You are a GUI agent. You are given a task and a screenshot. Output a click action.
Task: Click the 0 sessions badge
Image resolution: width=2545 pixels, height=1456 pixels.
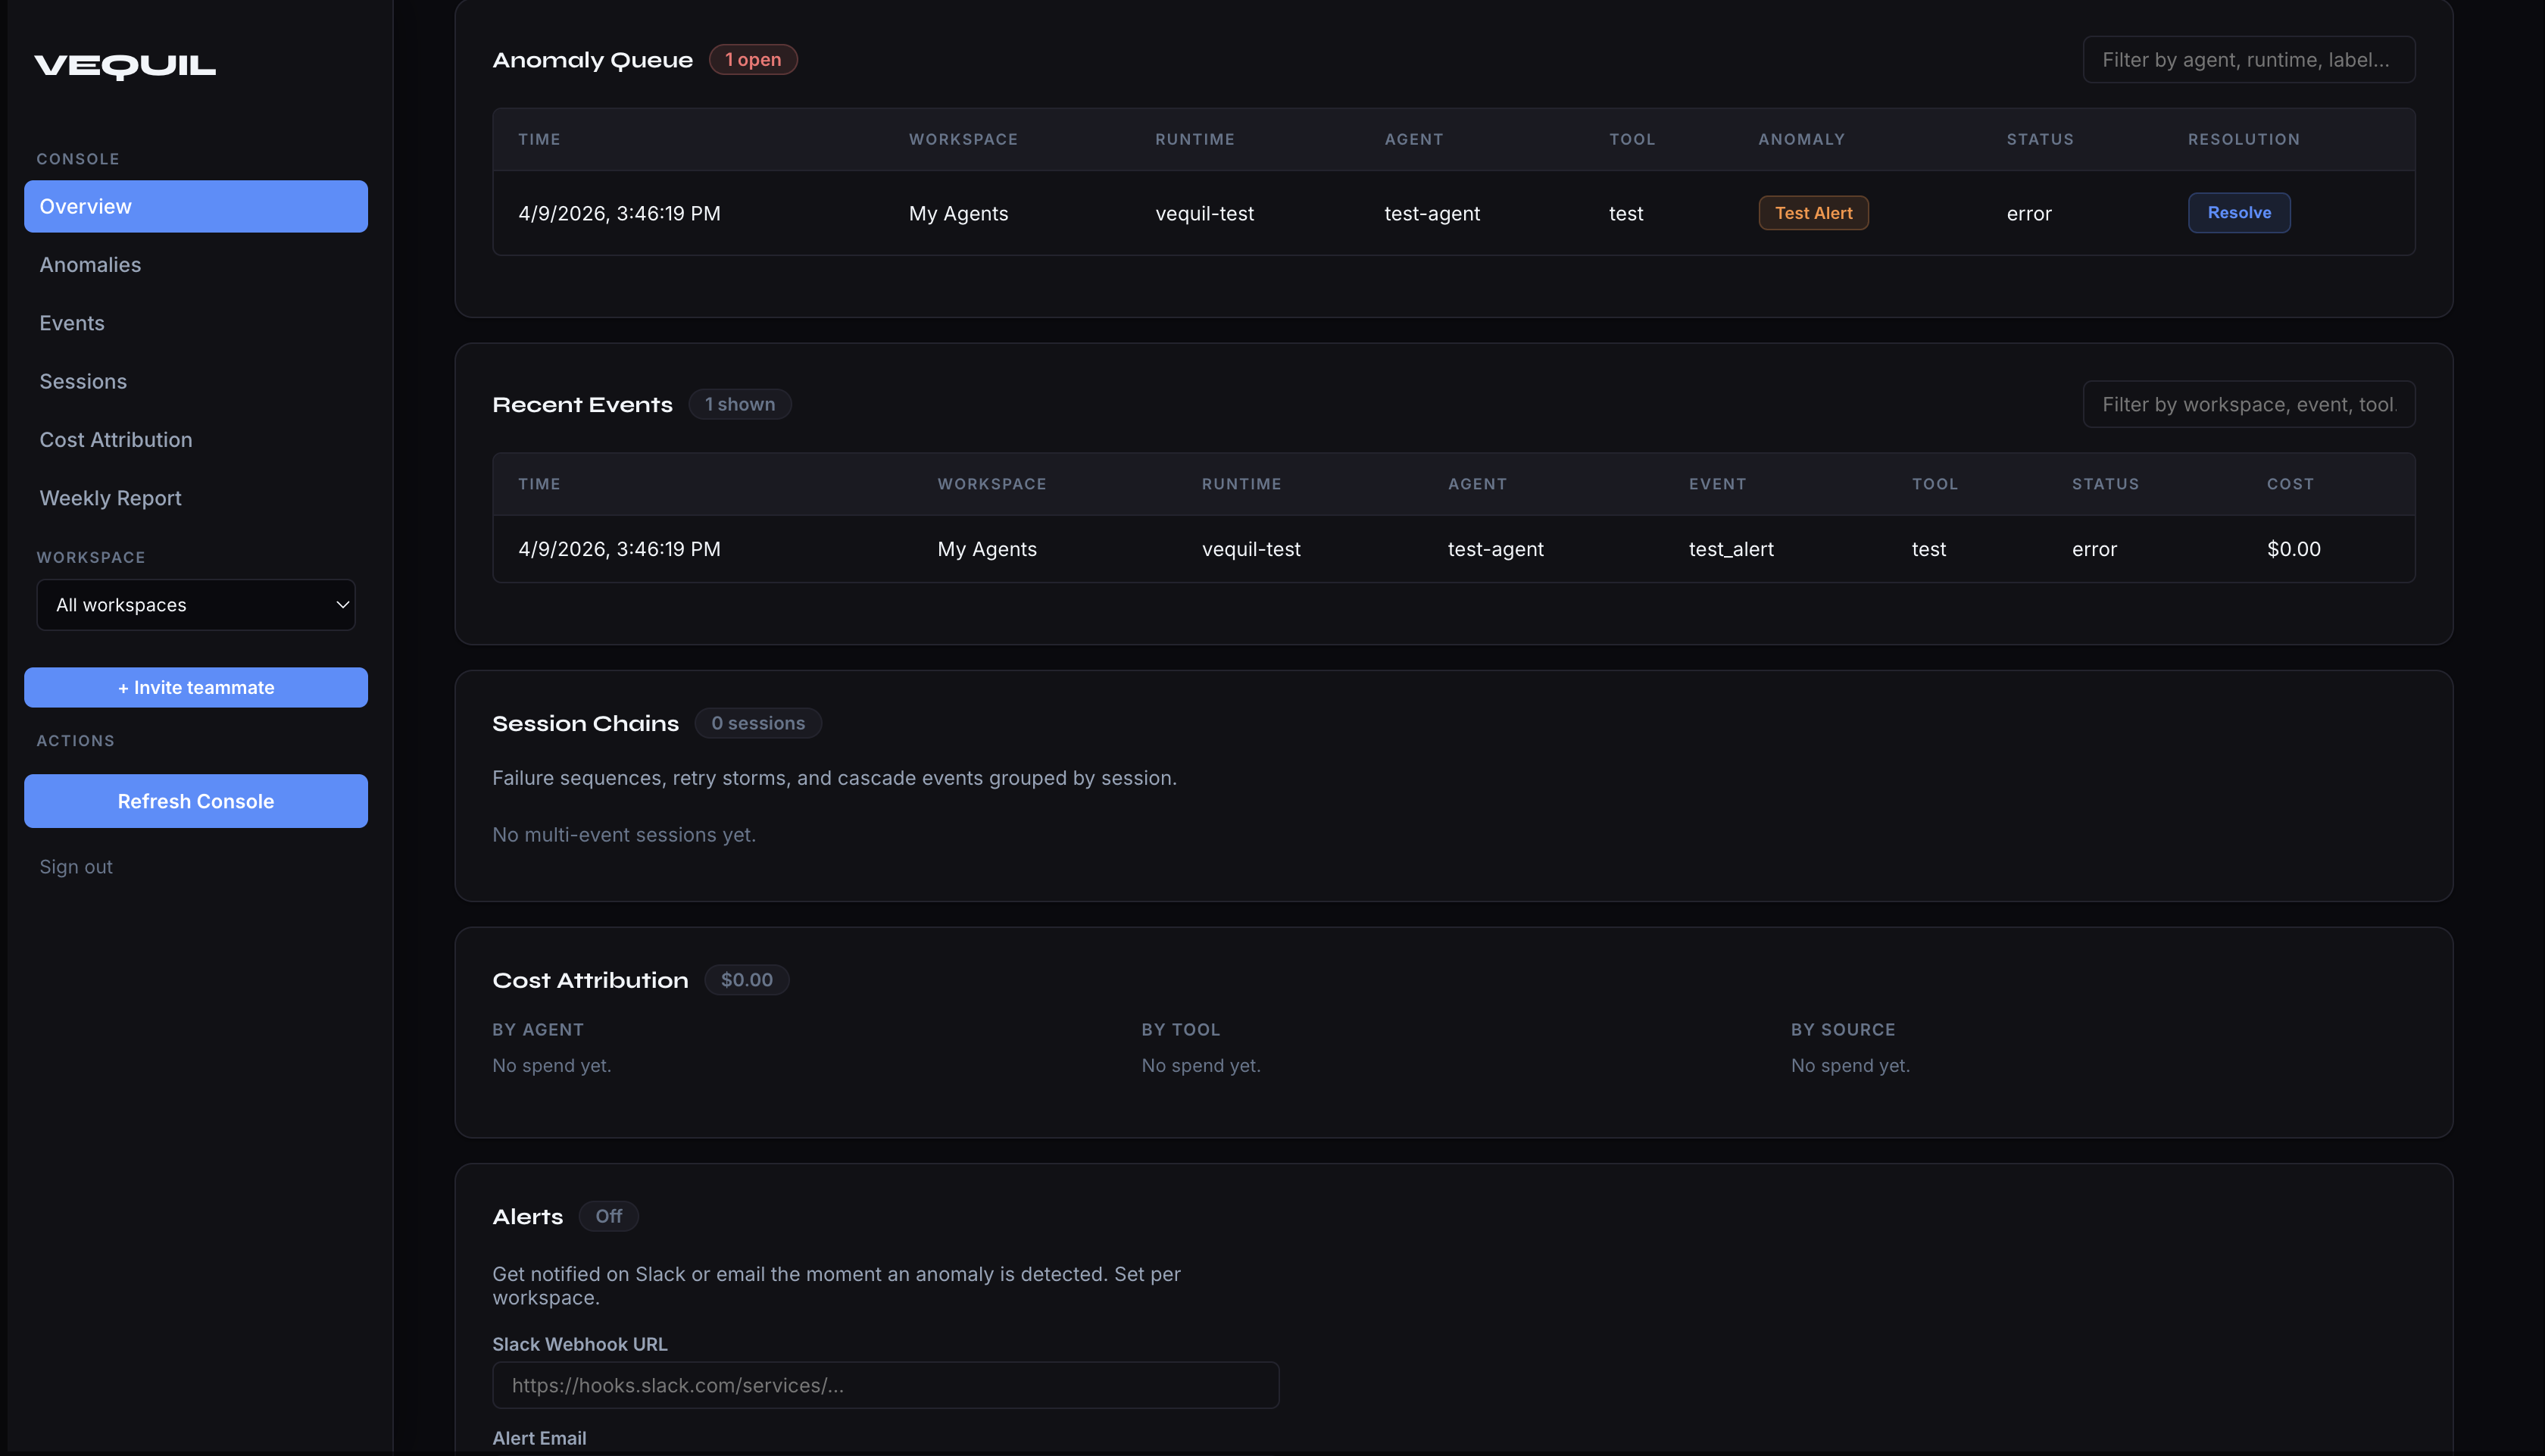757,723
